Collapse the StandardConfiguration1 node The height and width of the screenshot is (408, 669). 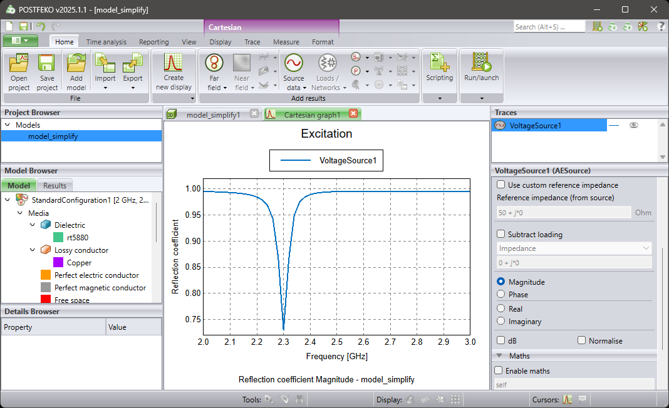[8, 200]
